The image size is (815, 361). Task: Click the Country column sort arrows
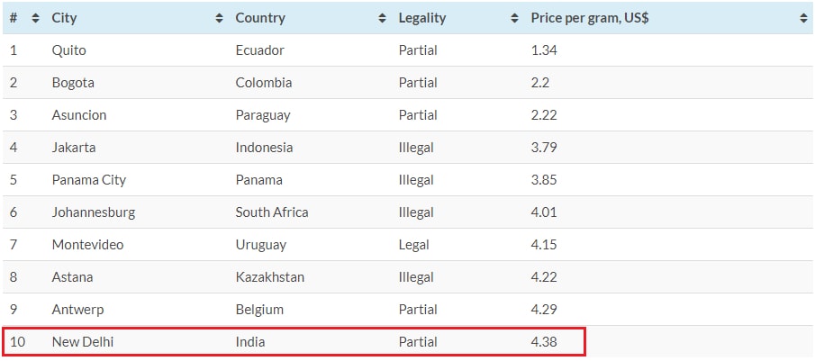click(x=383, y=18)
